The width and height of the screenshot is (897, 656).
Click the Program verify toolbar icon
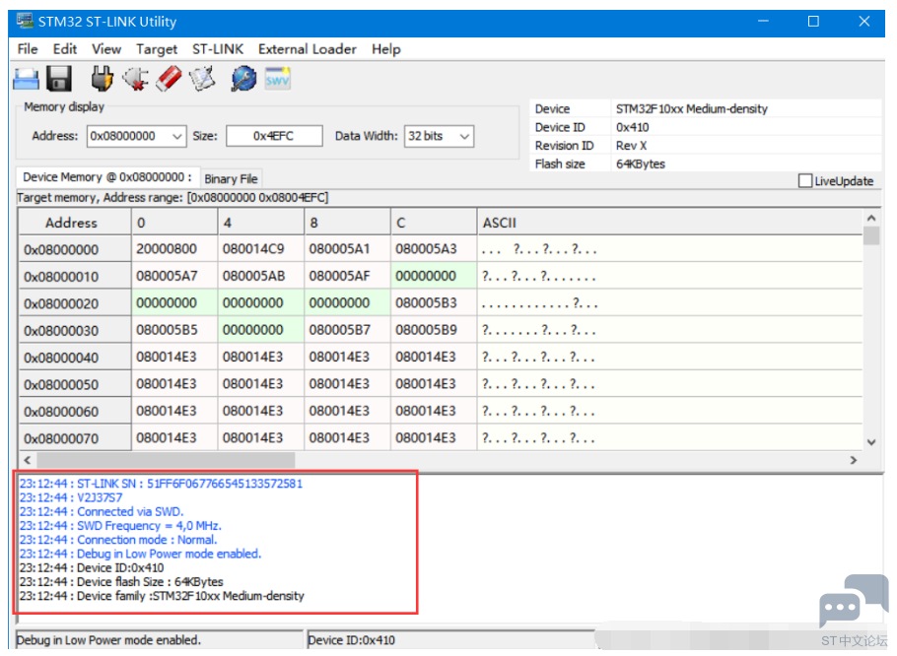point(202,79)
